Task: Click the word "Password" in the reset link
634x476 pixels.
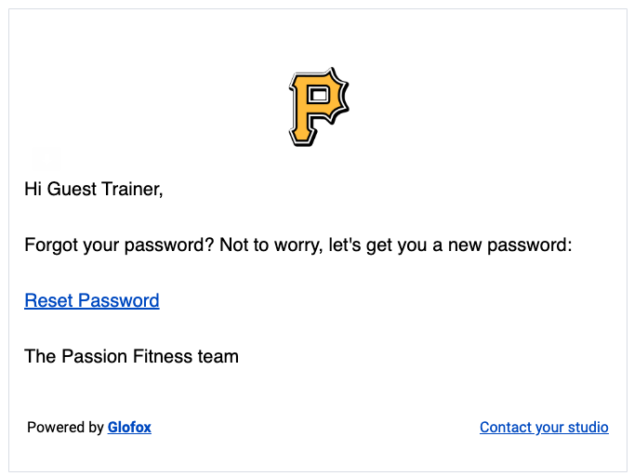Action: coord(119,300)
